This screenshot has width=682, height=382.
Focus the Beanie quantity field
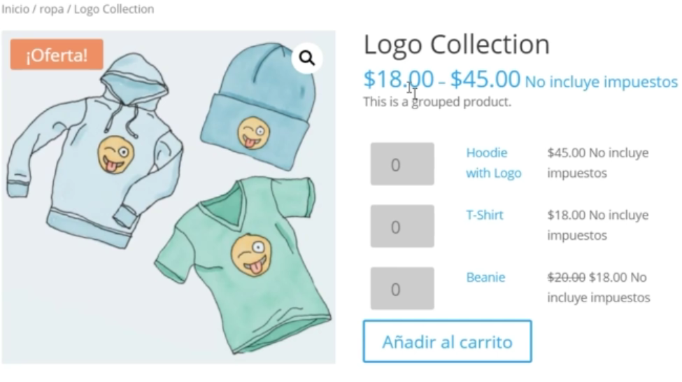coord(402,288)
